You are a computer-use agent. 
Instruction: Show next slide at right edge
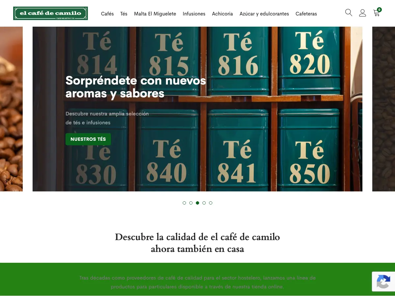[x=383, y=109]
